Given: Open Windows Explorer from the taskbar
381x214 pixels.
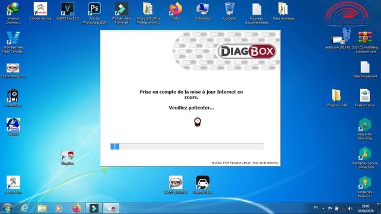Looking at the screenshot, I should pyautogui.click(x=42, y=208).
